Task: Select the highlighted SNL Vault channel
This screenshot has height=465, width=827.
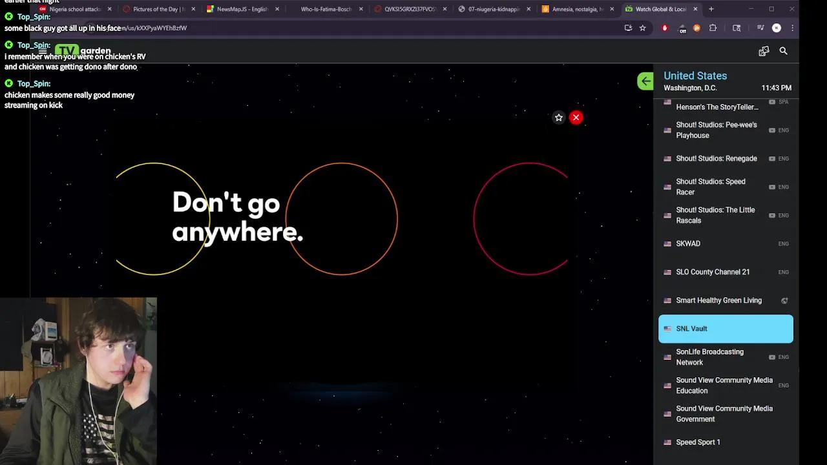Action: coord(726,329)
